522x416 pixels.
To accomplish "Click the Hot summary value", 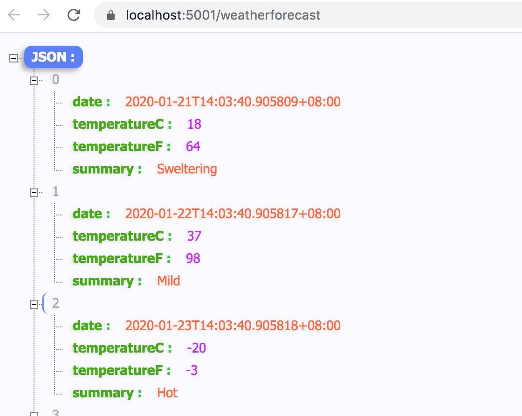I will click(x=167, y=393).
